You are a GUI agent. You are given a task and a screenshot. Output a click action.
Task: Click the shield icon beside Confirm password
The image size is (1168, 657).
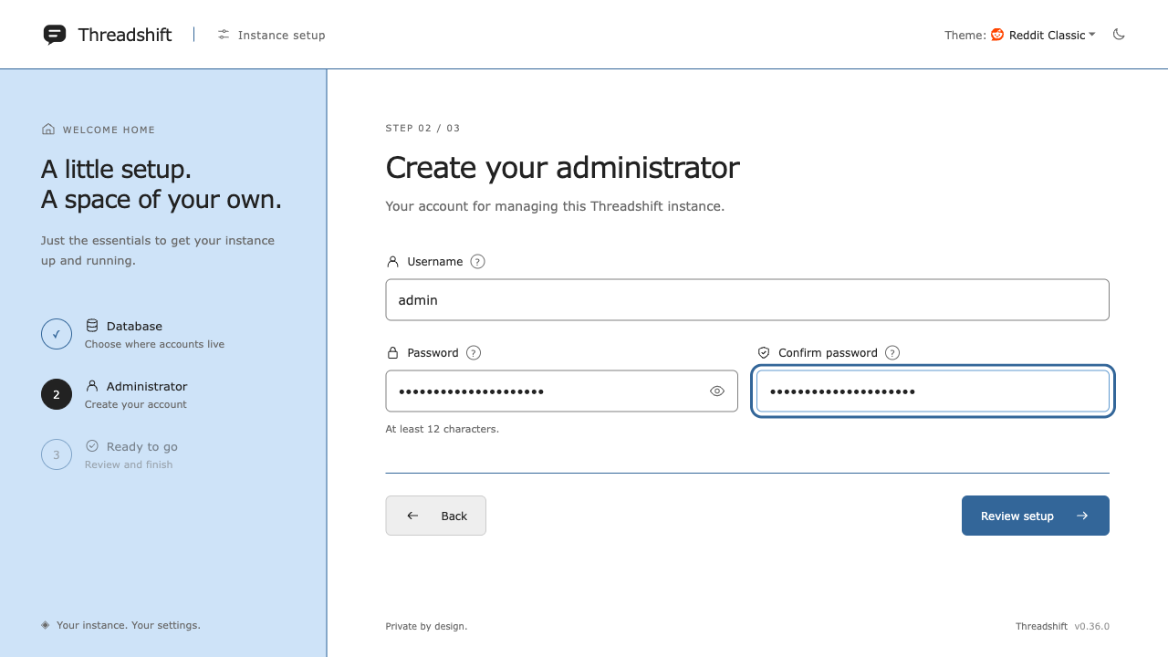coord(764,352)
